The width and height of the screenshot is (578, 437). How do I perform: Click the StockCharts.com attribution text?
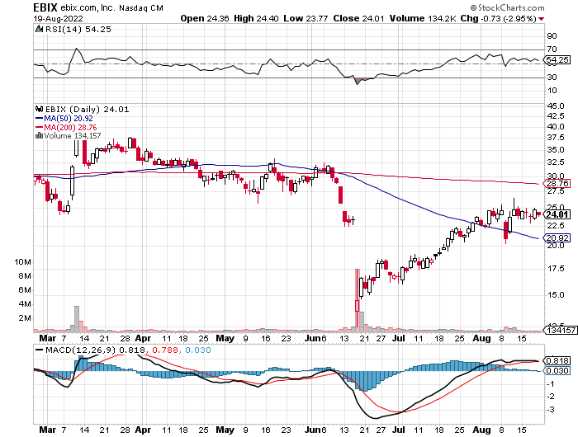[511, 7]
